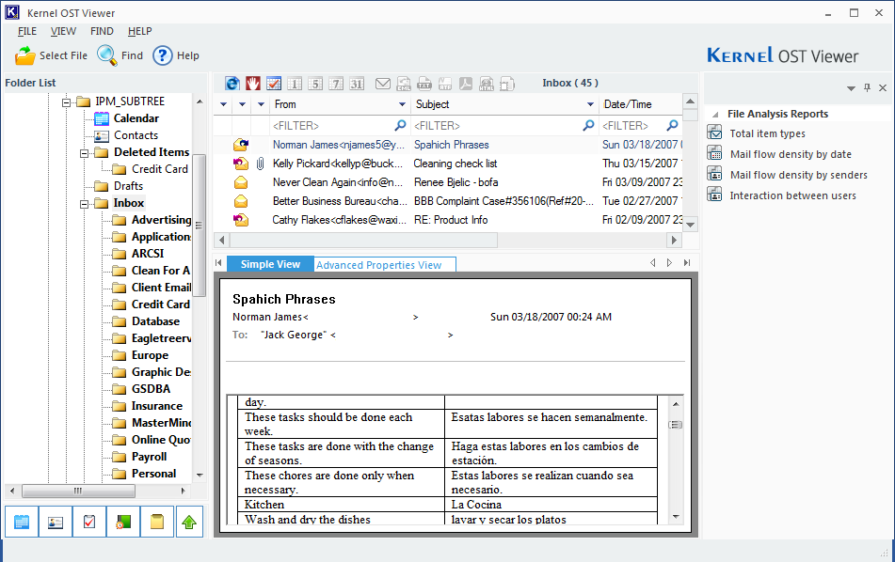This screenshot has height=562, width=895.
Task: Jump to first message in preview navigation
Action: [x=218, y=263]
